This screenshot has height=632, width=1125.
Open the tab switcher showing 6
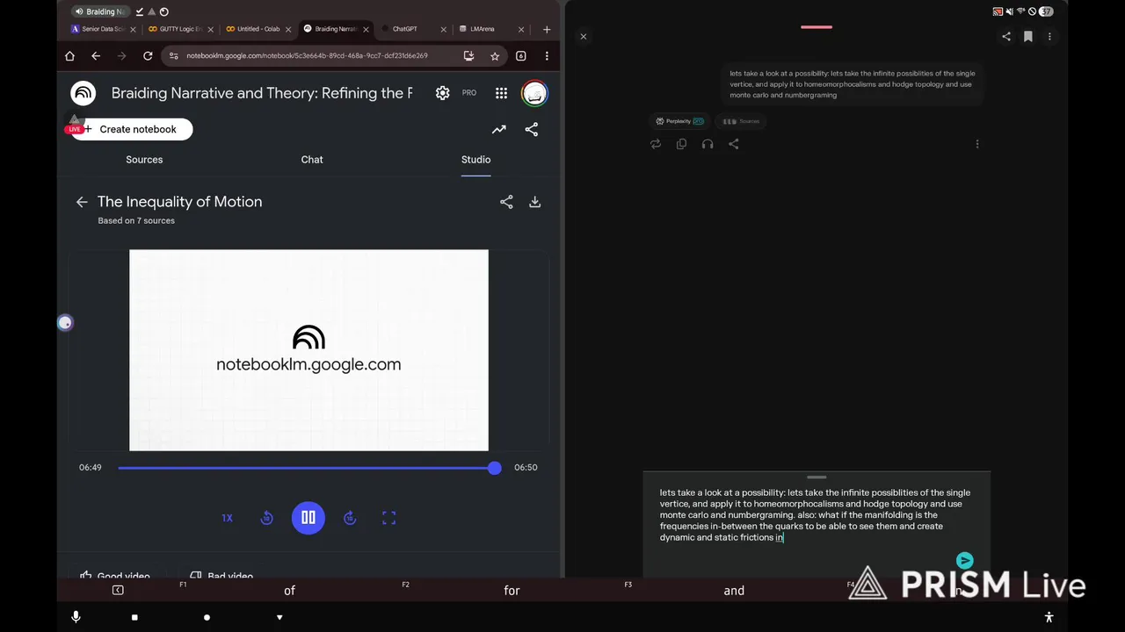[521, 56]
